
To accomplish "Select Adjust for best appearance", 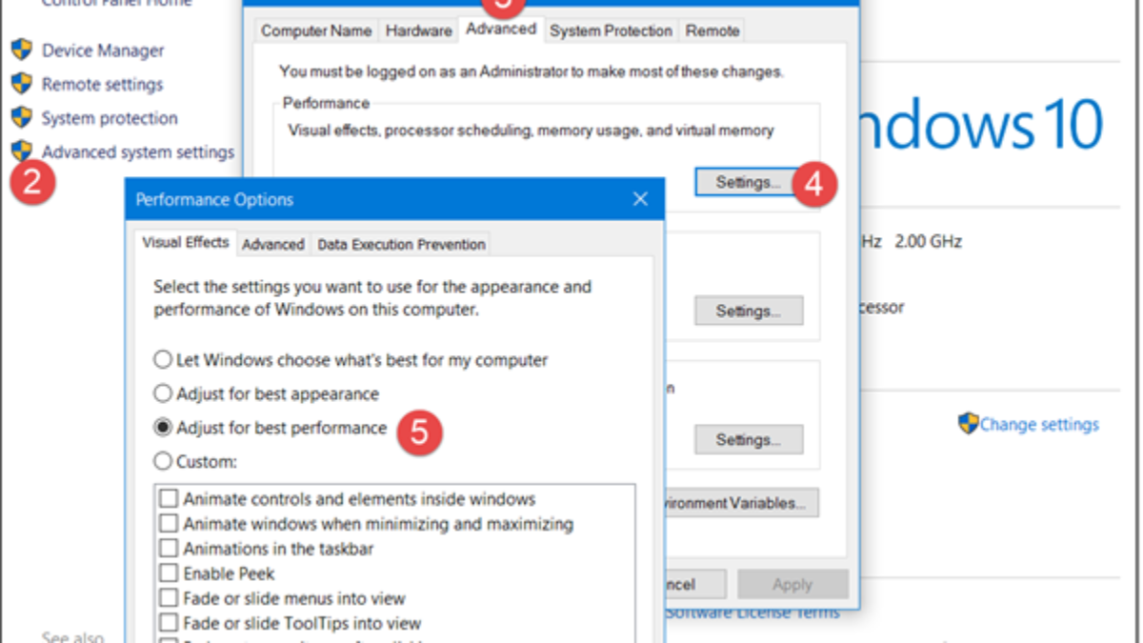I will click(x=267, y=394).
